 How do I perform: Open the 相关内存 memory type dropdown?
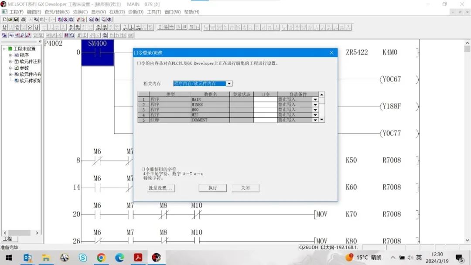pyautogui.click(x=229, y=84)
